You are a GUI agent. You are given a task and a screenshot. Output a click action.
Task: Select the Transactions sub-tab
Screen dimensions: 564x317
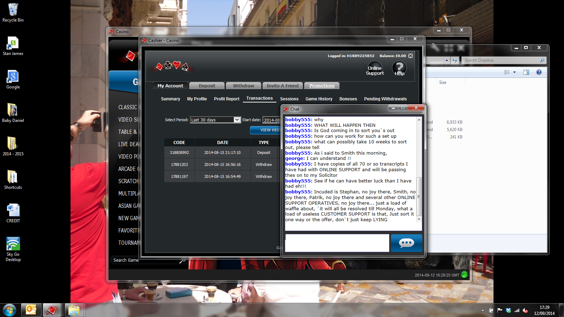tap(259, 98)
